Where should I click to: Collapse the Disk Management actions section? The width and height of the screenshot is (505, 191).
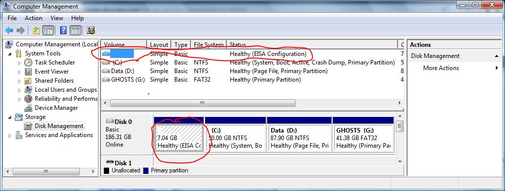[x=496, y=56]
